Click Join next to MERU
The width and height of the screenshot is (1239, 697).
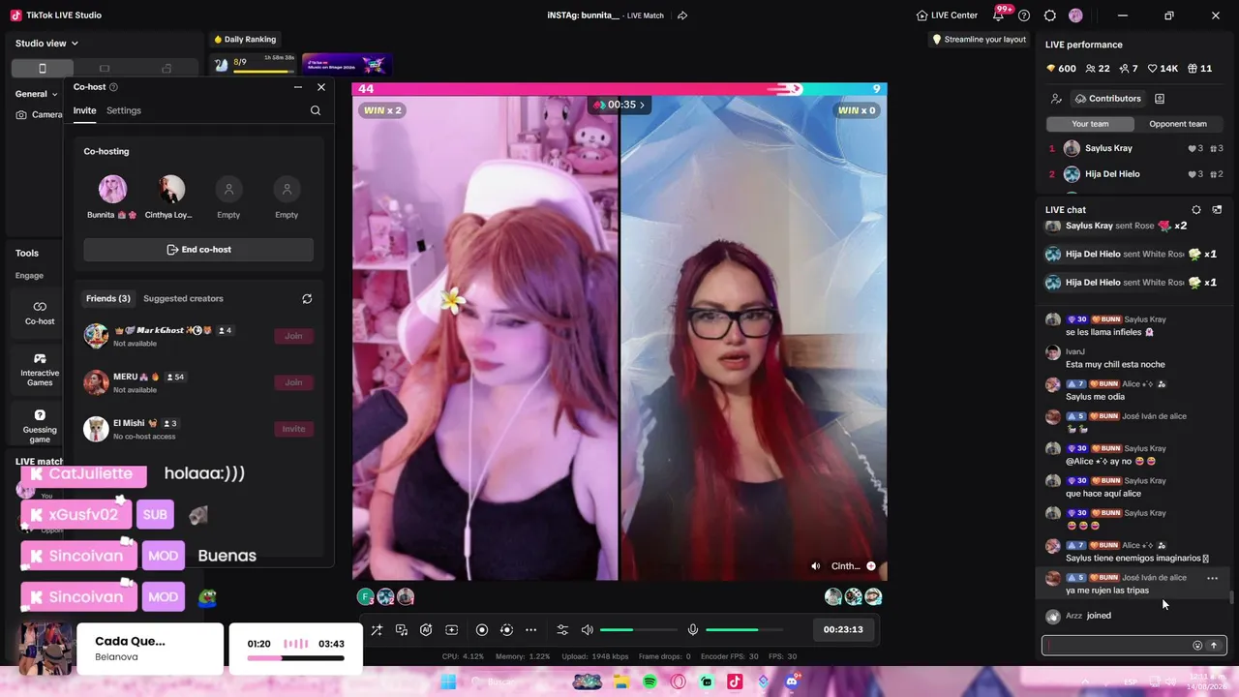tap(293, 382)
